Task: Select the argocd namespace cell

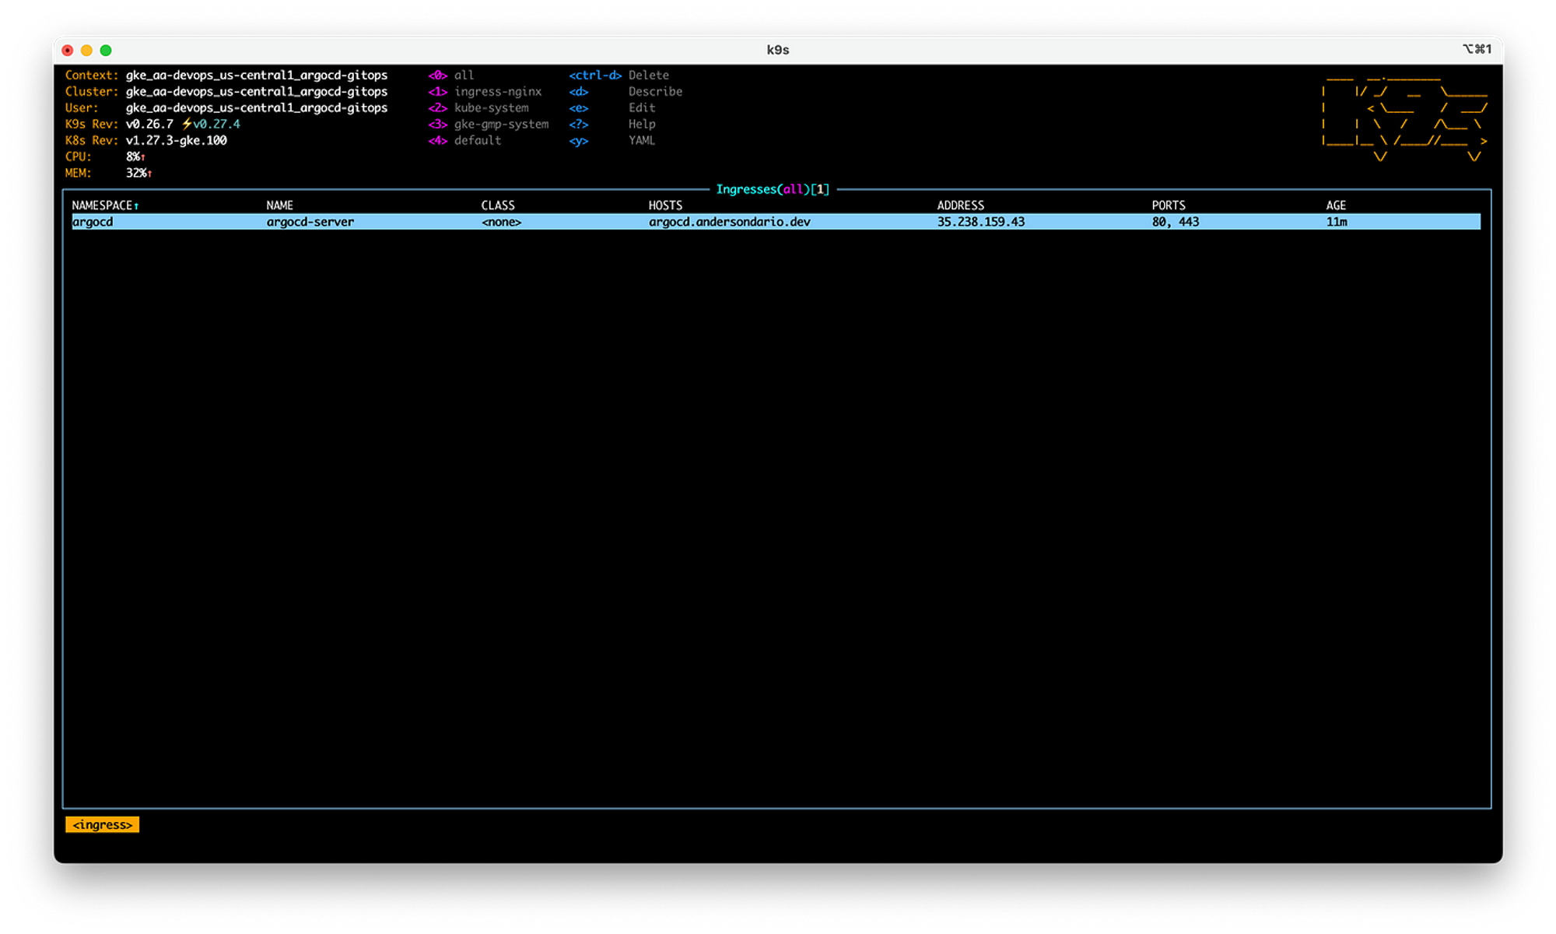Action: pos(93,222)
